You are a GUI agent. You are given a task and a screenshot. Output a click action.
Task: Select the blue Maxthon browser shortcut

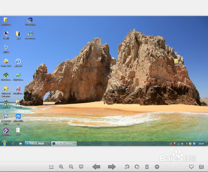pos(18,119)
